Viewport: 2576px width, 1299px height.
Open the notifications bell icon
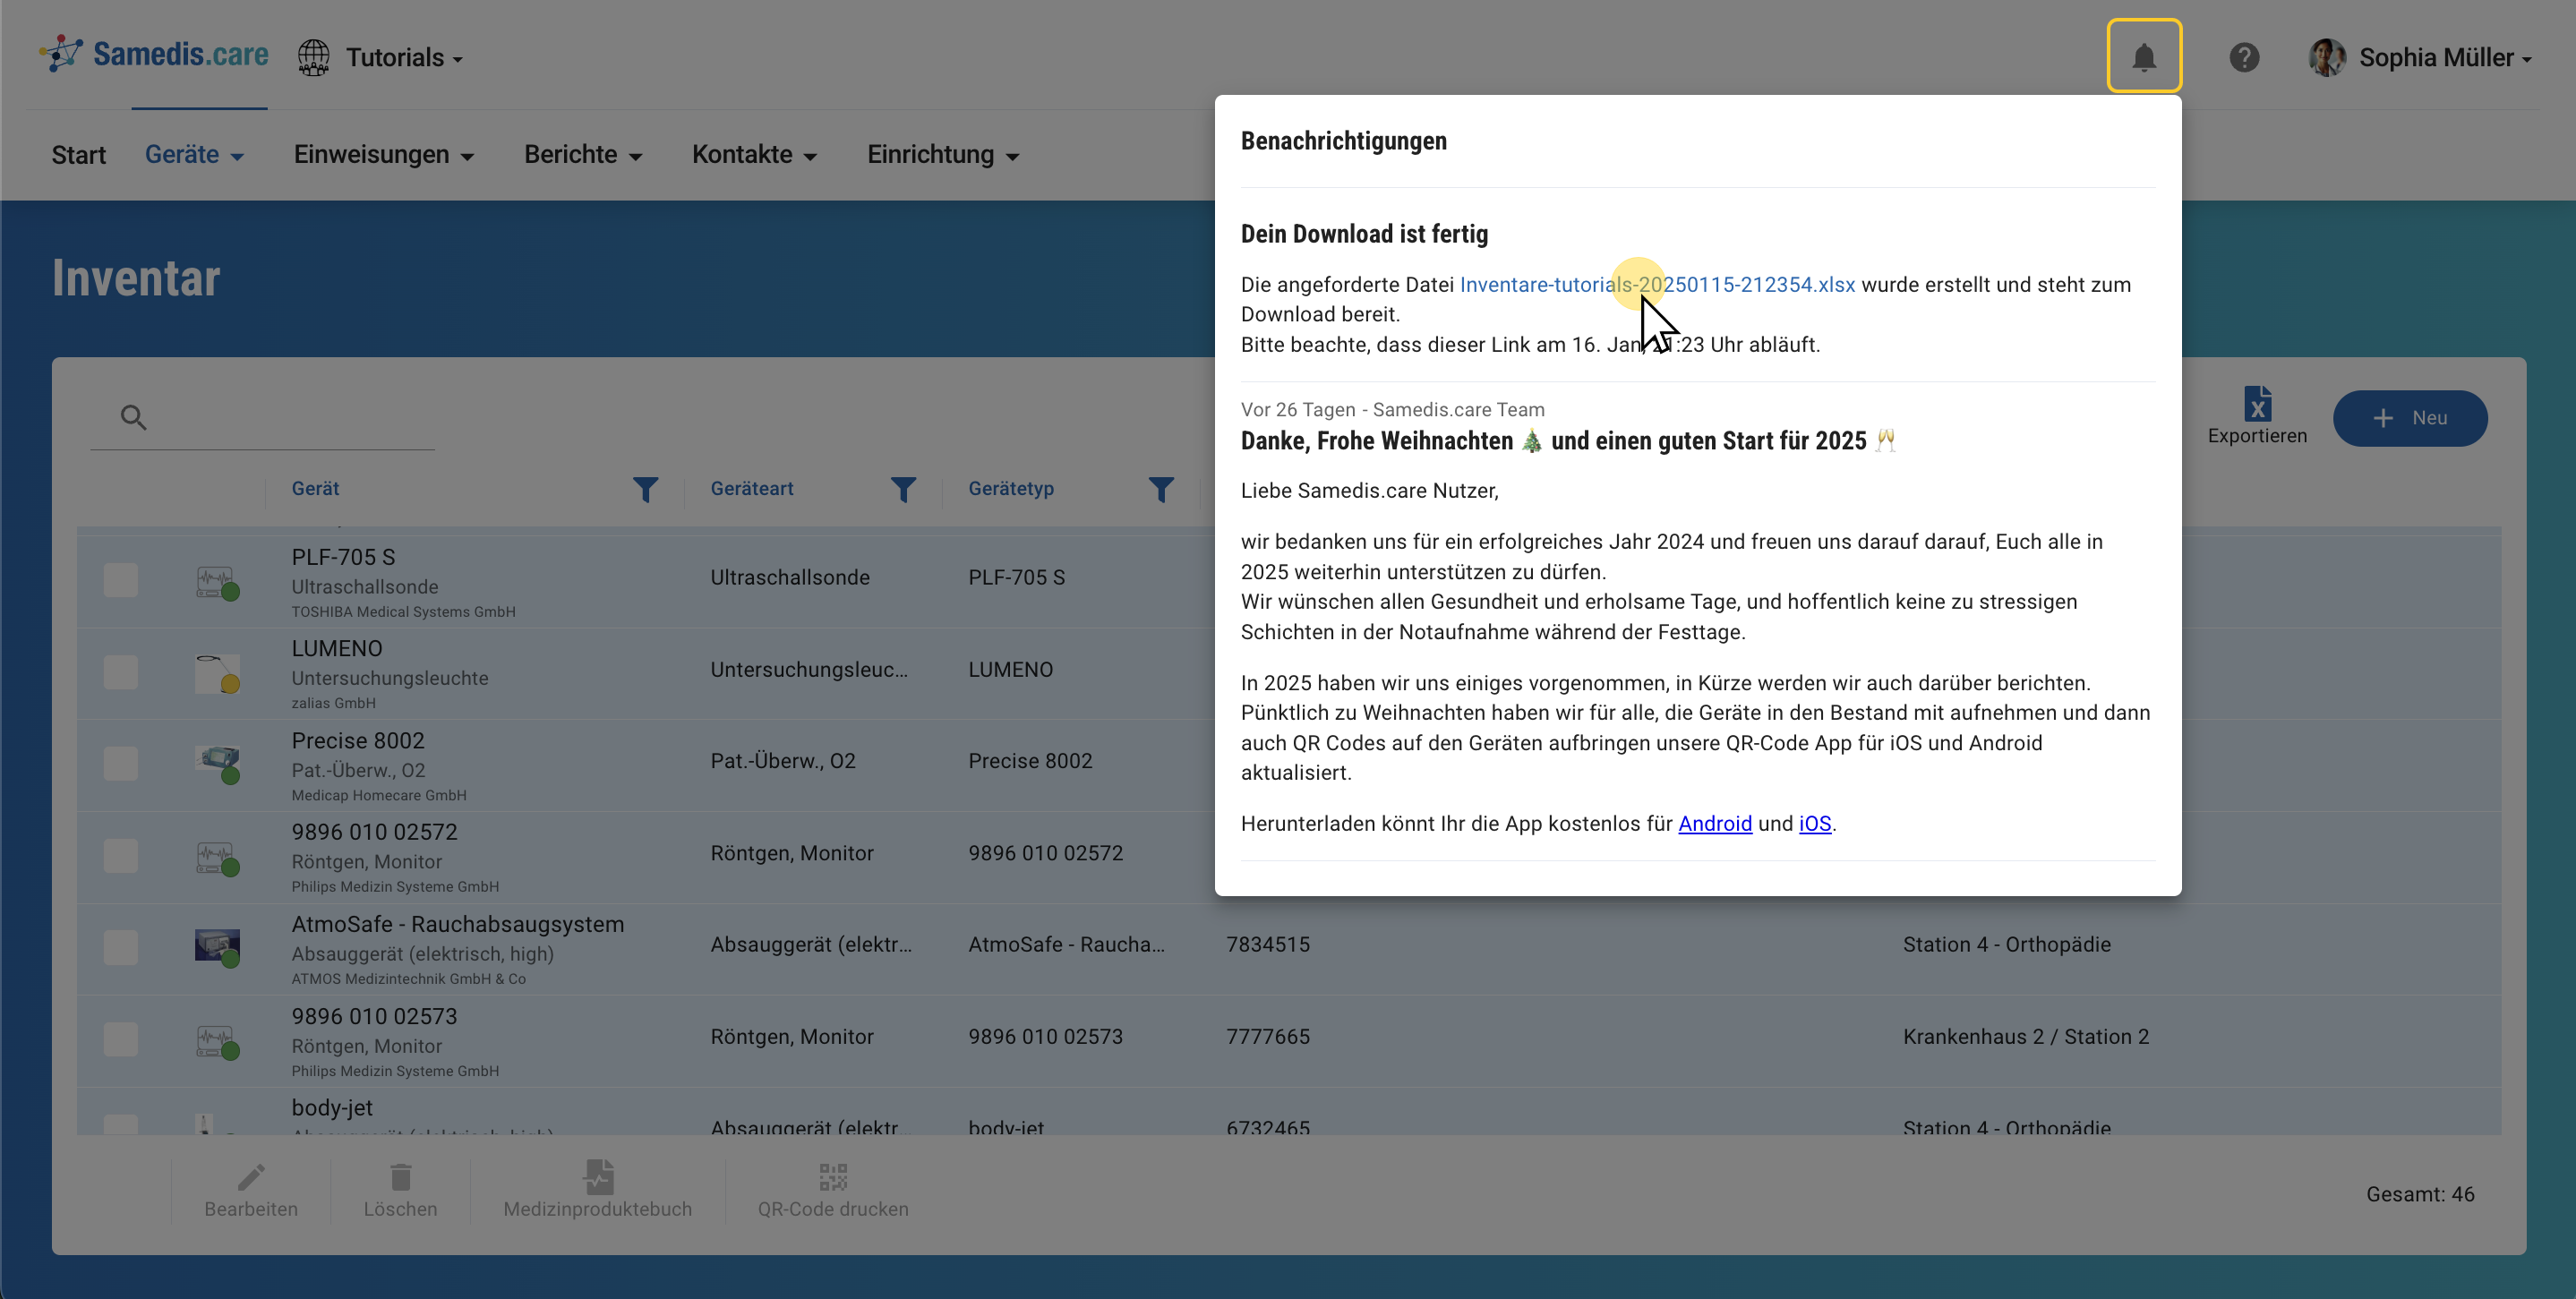2144,56
